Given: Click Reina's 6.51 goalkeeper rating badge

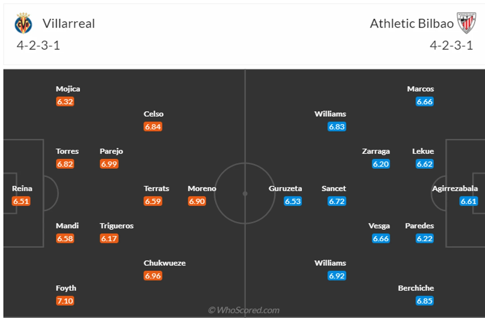Looking at the screenshot, I should (21, 201).
